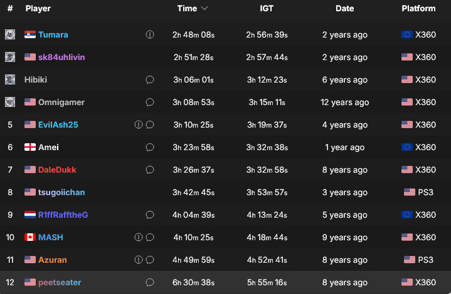Click the EU region flag in Tumara's platform cell
451x294 pixels.
(407, 34)
